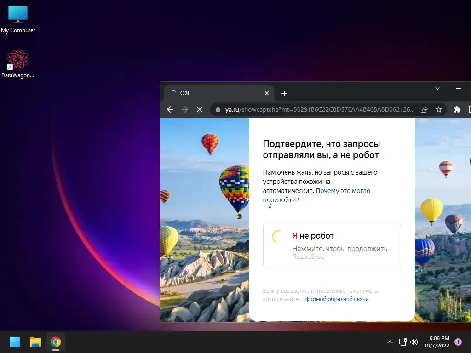Open My Computer desktop icon
Image resolution: width=471 pixels, height=353 pixels.
[x=18, y=19]
